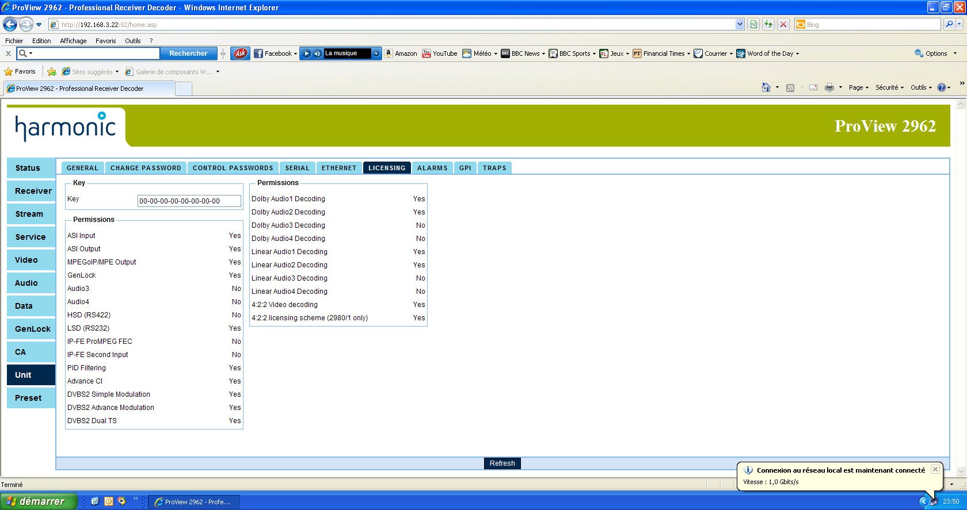Open the BBC Sports toolbar button
The image size is (967, 510).
click(x=572, y=53)
